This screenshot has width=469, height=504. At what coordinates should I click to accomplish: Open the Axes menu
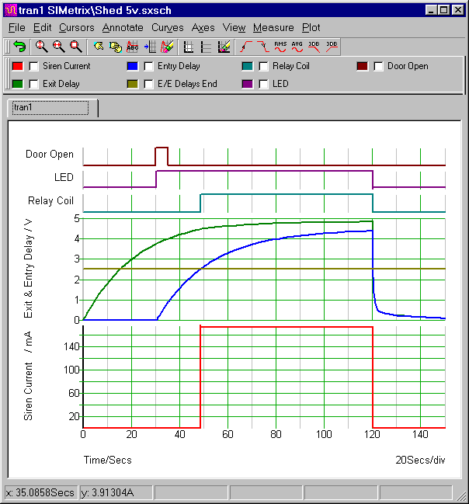(x=203, y=28)
